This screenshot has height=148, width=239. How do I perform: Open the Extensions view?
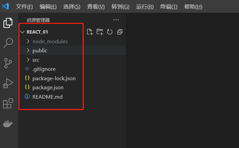pyautogui.click(x=8, y=103)
